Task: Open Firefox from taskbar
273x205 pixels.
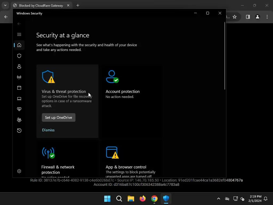Action: [143, 199]
